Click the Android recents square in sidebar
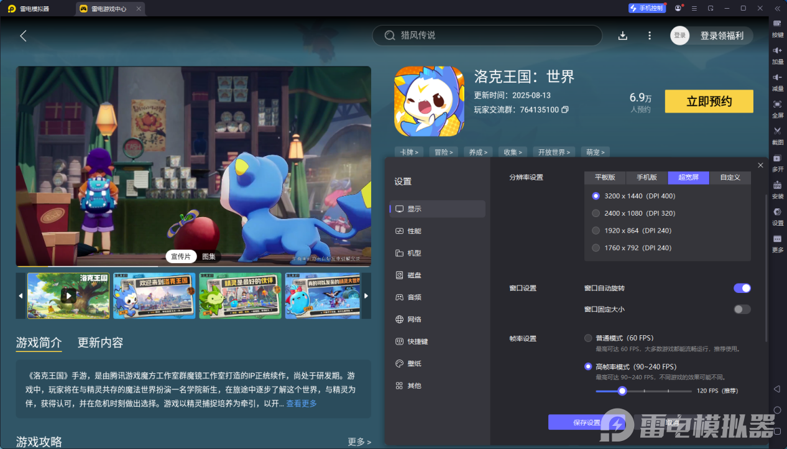This screenshot has height=449, width=787. point(777,431)
